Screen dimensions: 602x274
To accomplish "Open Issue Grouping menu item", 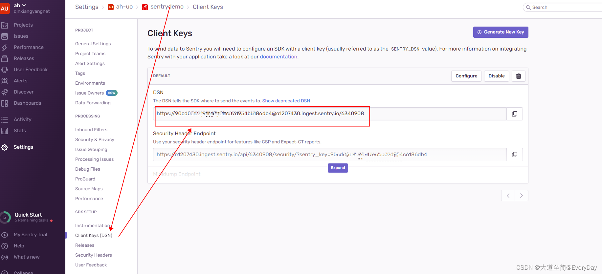I will [91, 149].
